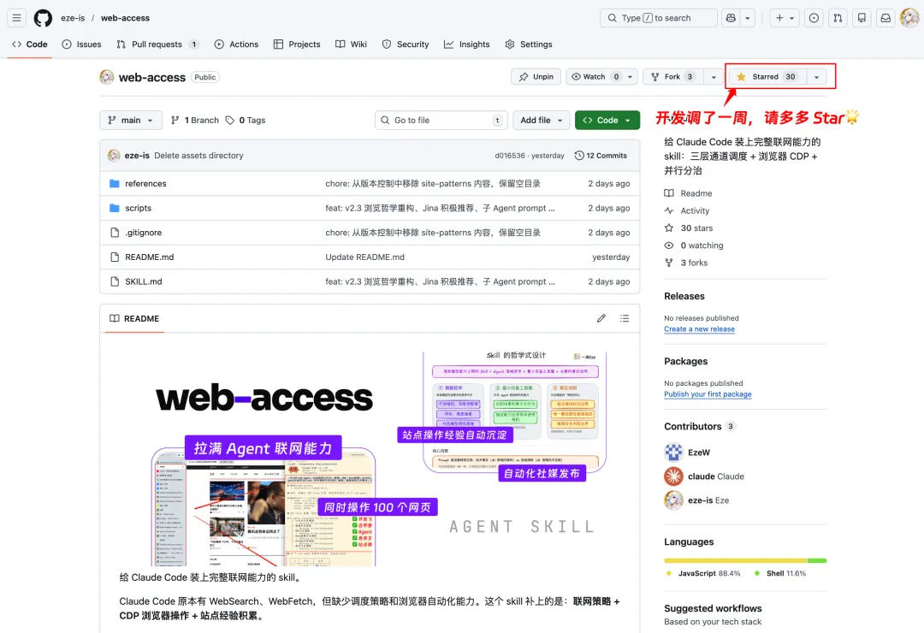924x633 pixels.
Task: Unpin the web-access repository
Action: point(536,76)
